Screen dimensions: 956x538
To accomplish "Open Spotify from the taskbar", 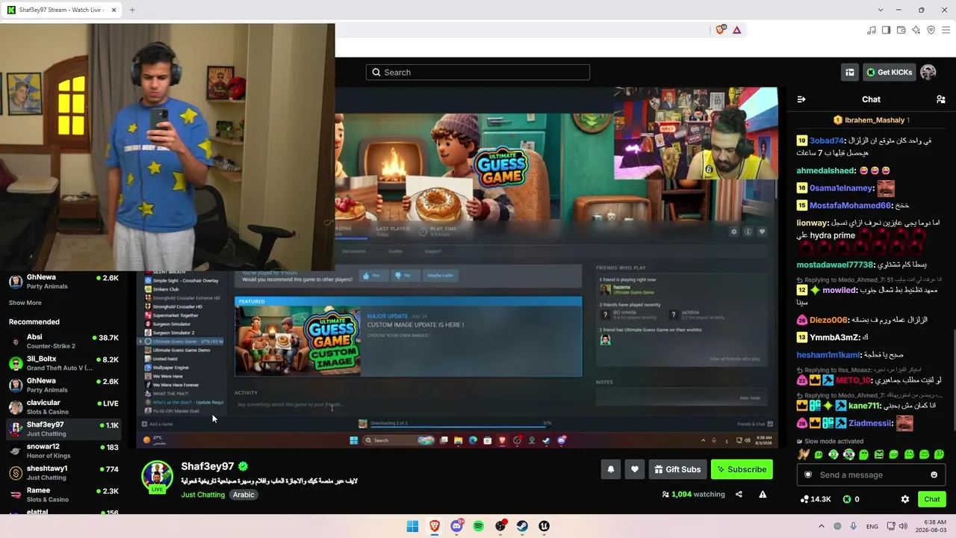I will click(479, 526).
